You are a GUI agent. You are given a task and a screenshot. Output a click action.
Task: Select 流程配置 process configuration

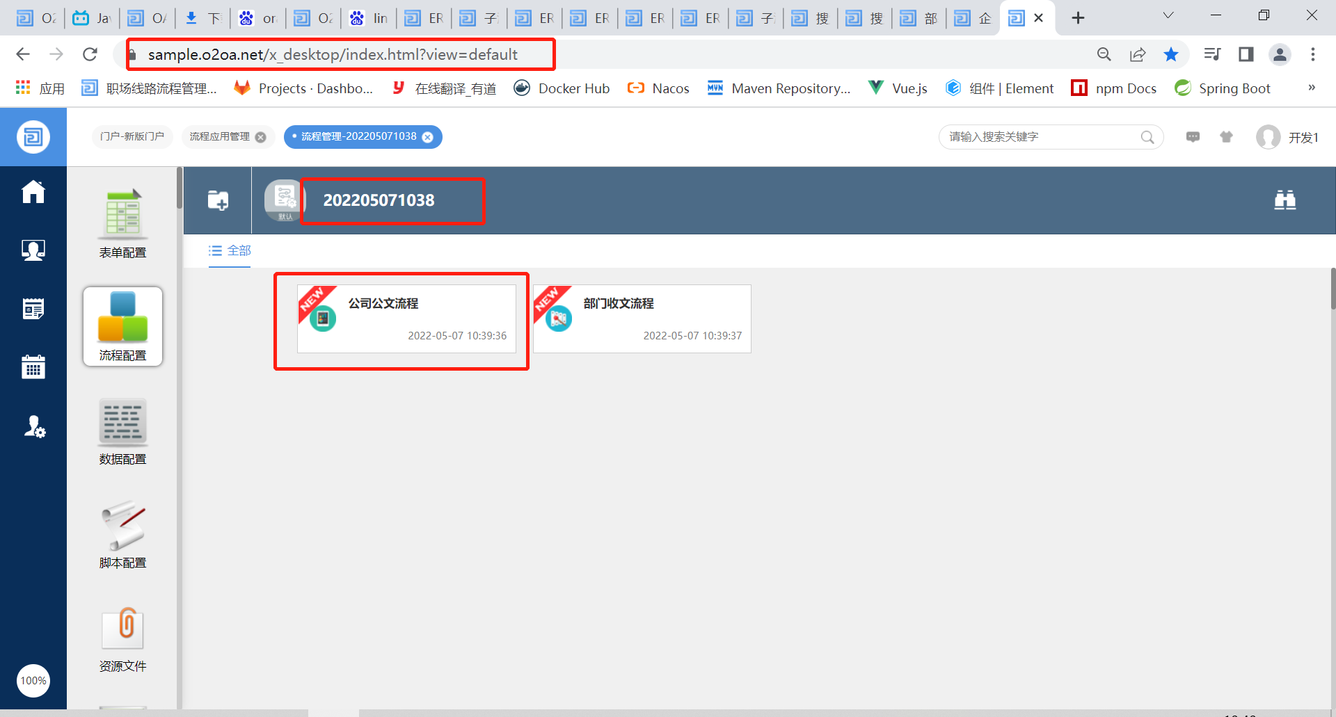[122, 326]
